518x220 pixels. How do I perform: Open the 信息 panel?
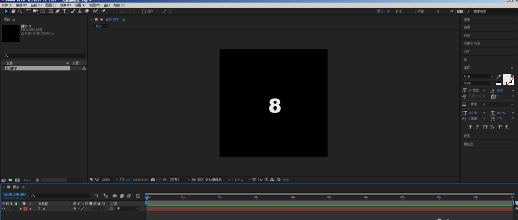(x=467, y=20)
